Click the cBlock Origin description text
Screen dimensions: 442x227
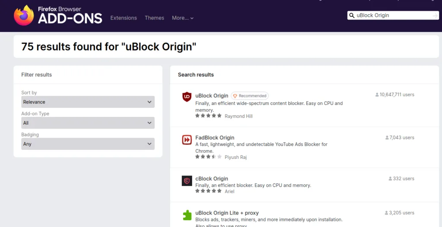pos(253,185)
